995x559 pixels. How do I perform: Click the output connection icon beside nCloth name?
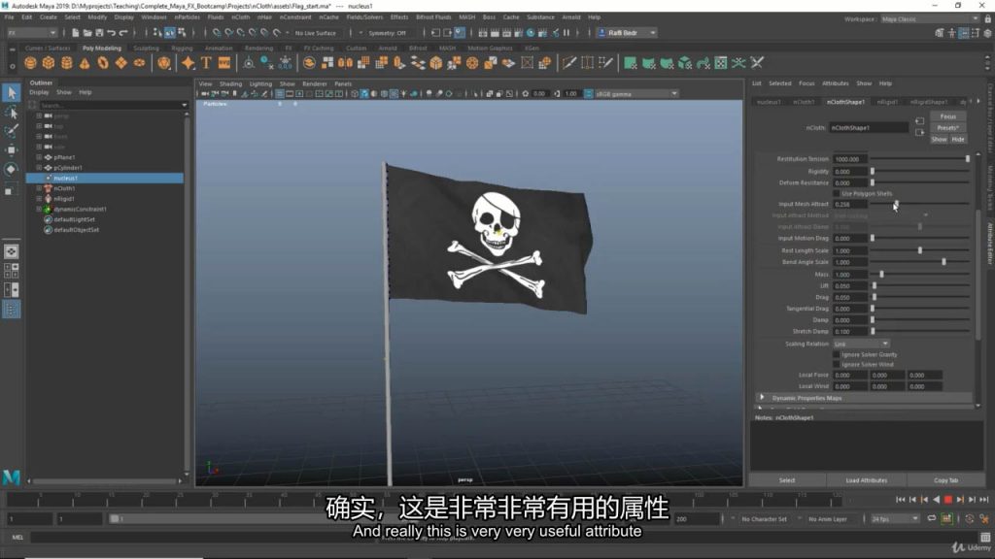[x=919, y=132]
